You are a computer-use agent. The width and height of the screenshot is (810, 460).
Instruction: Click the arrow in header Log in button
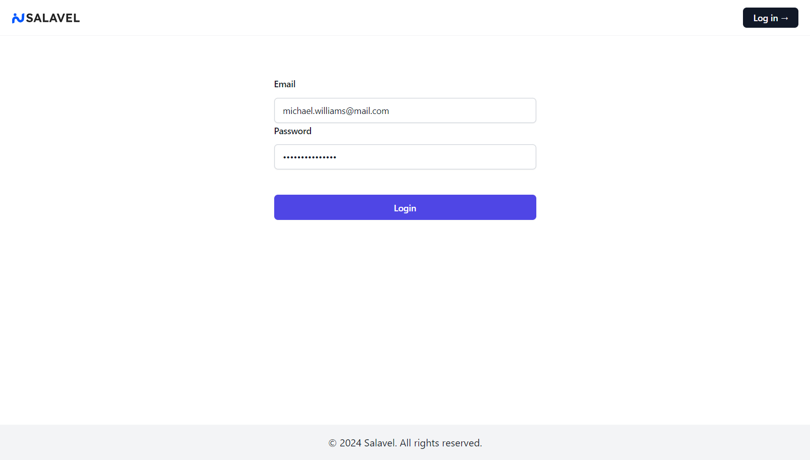pos(785,18)
